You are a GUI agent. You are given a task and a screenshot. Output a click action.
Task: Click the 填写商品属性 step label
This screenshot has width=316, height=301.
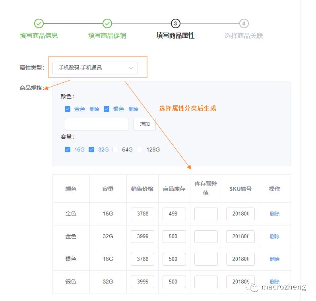point(176,36)
